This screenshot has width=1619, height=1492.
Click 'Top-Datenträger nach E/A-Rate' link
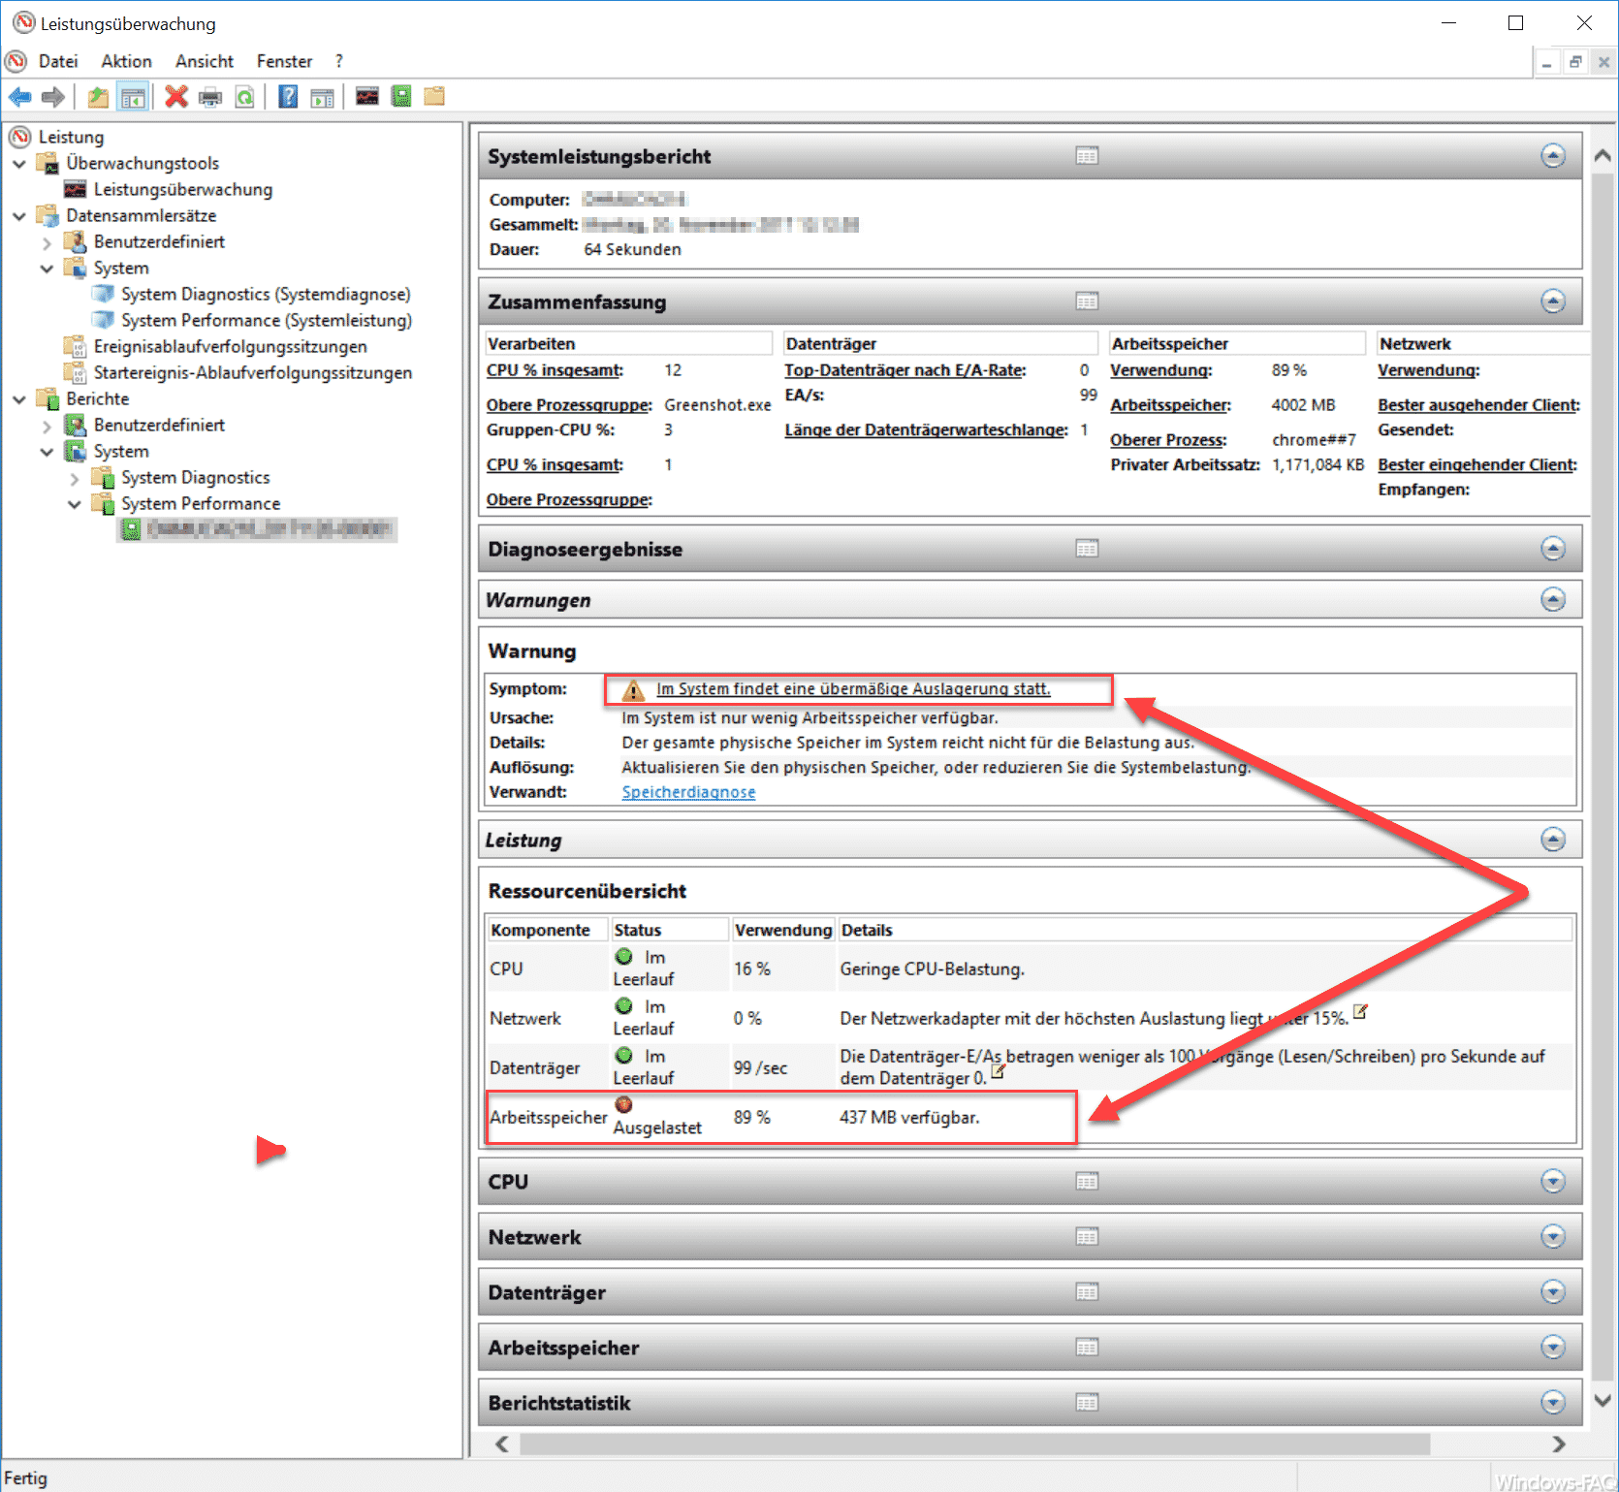click(905, 370)
